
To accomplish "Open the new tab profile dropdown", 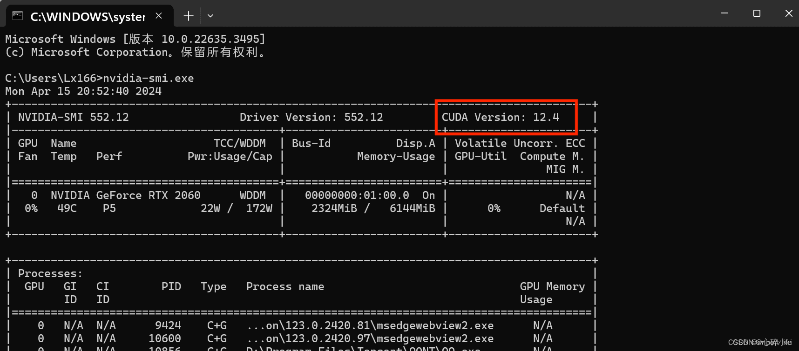I will click(x=210, y=16).
